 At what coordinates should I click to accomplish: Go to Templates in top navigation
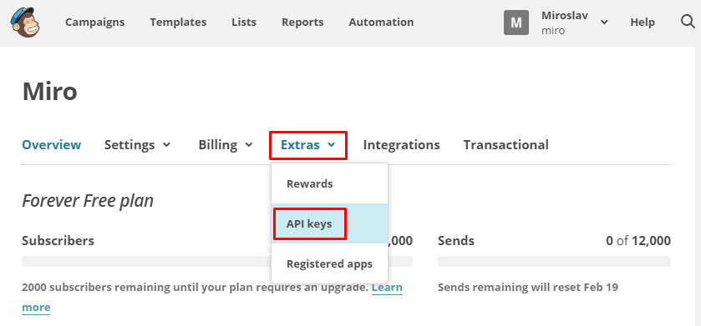[x=178, y=22]
